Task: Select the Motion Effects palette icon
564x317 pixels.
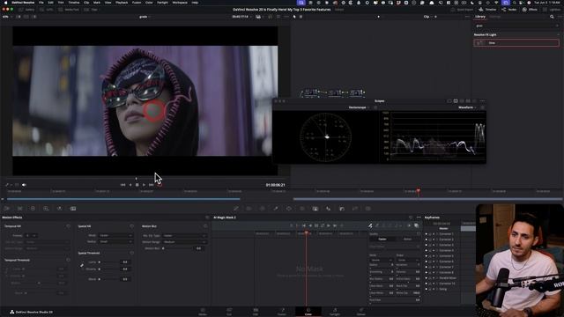Action: tap(73, 209)
